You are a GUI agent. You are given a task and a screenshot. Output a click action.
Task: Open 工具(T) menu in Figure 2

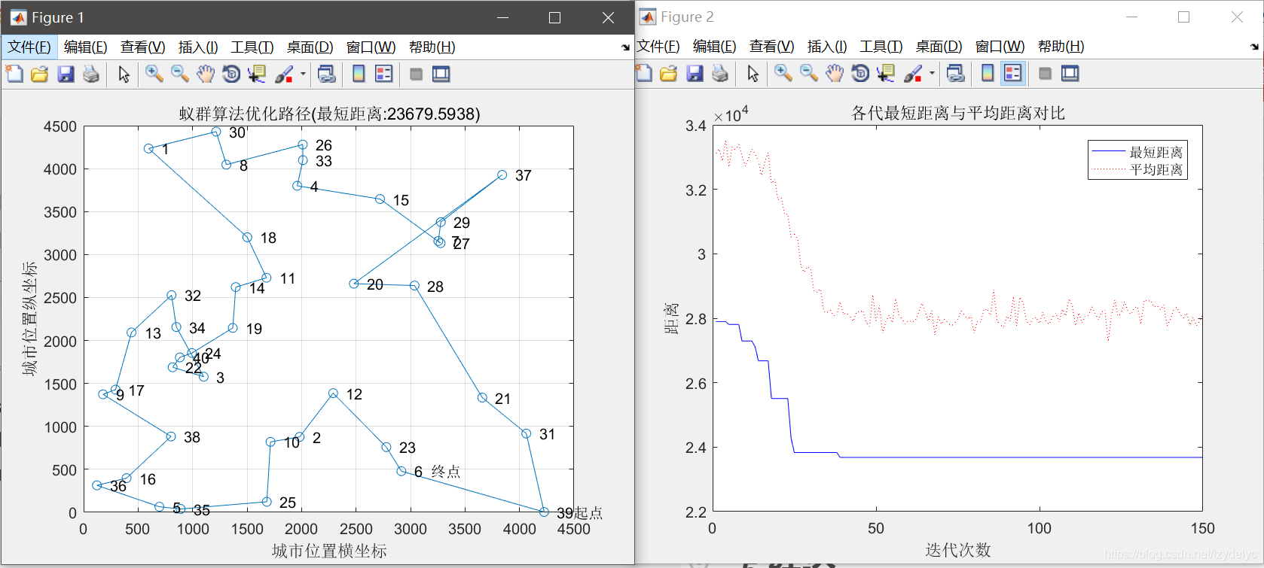click(881, 46)
